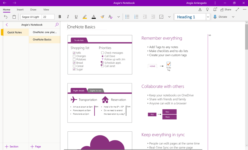Viewport: 248px width, 150px height.
Task: Click the Remember everything heading
Action: point(162,38)
